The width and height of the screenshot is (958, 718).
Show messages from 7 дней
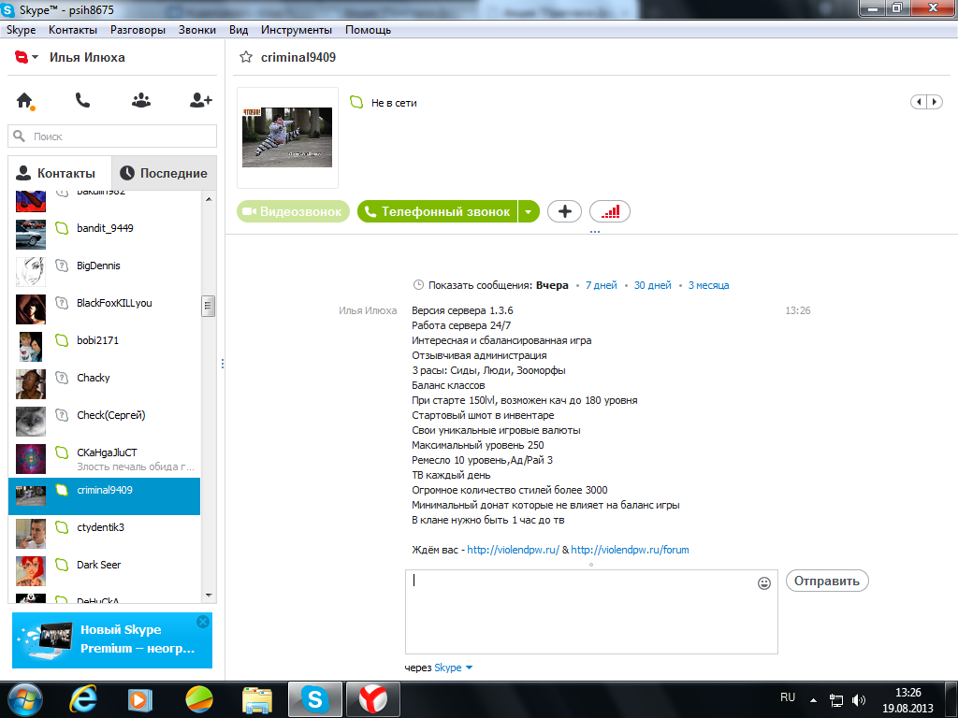point(602,285)
